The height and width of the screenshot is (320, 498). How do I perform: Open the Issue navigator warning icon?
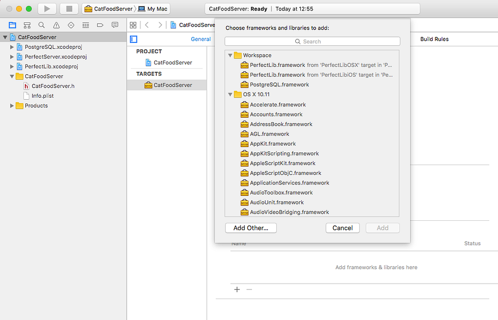(x=56, y=25)
